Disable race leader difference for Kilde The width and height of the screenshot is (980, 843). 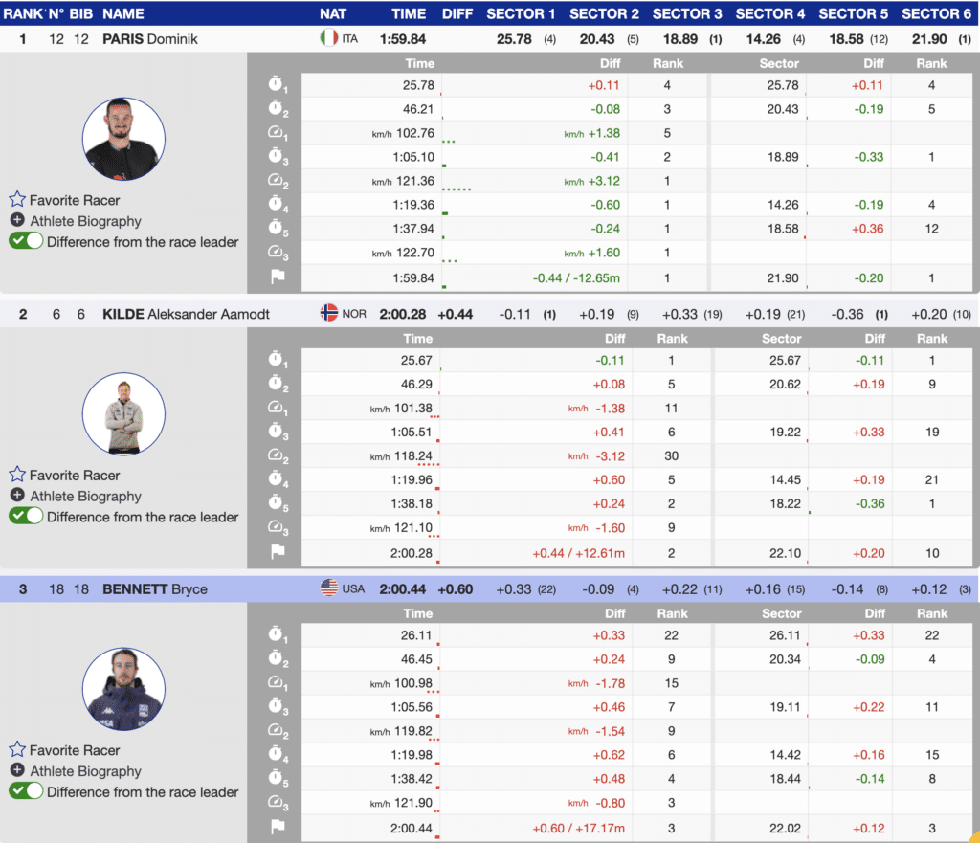(x=26, y=517)
